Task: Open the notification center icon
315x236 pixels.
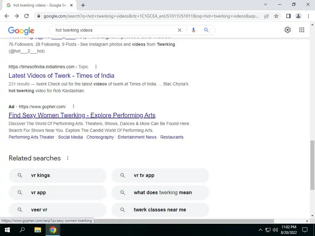Action: point(305,230)
